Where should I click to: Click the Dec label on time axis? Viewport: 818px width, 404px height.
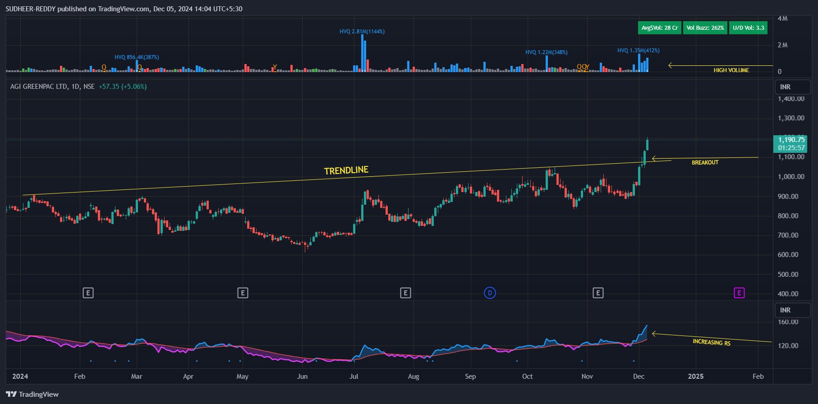click(639, 376)
